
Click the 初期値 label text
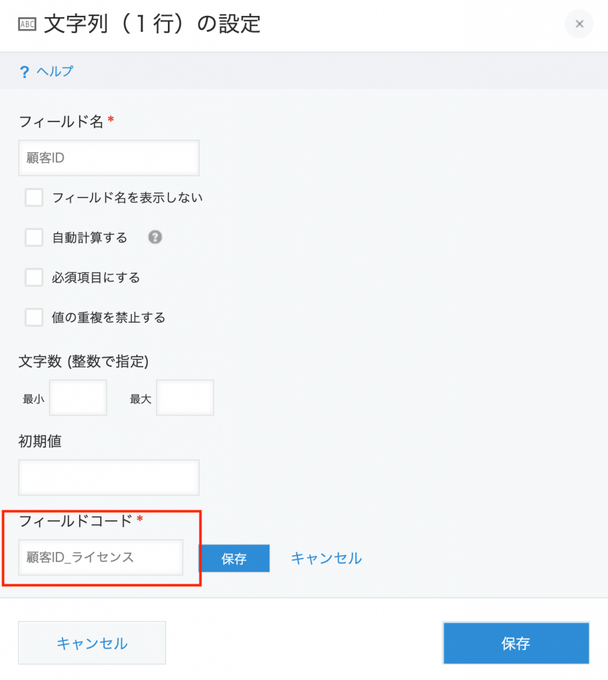click(x=40, y=441)
